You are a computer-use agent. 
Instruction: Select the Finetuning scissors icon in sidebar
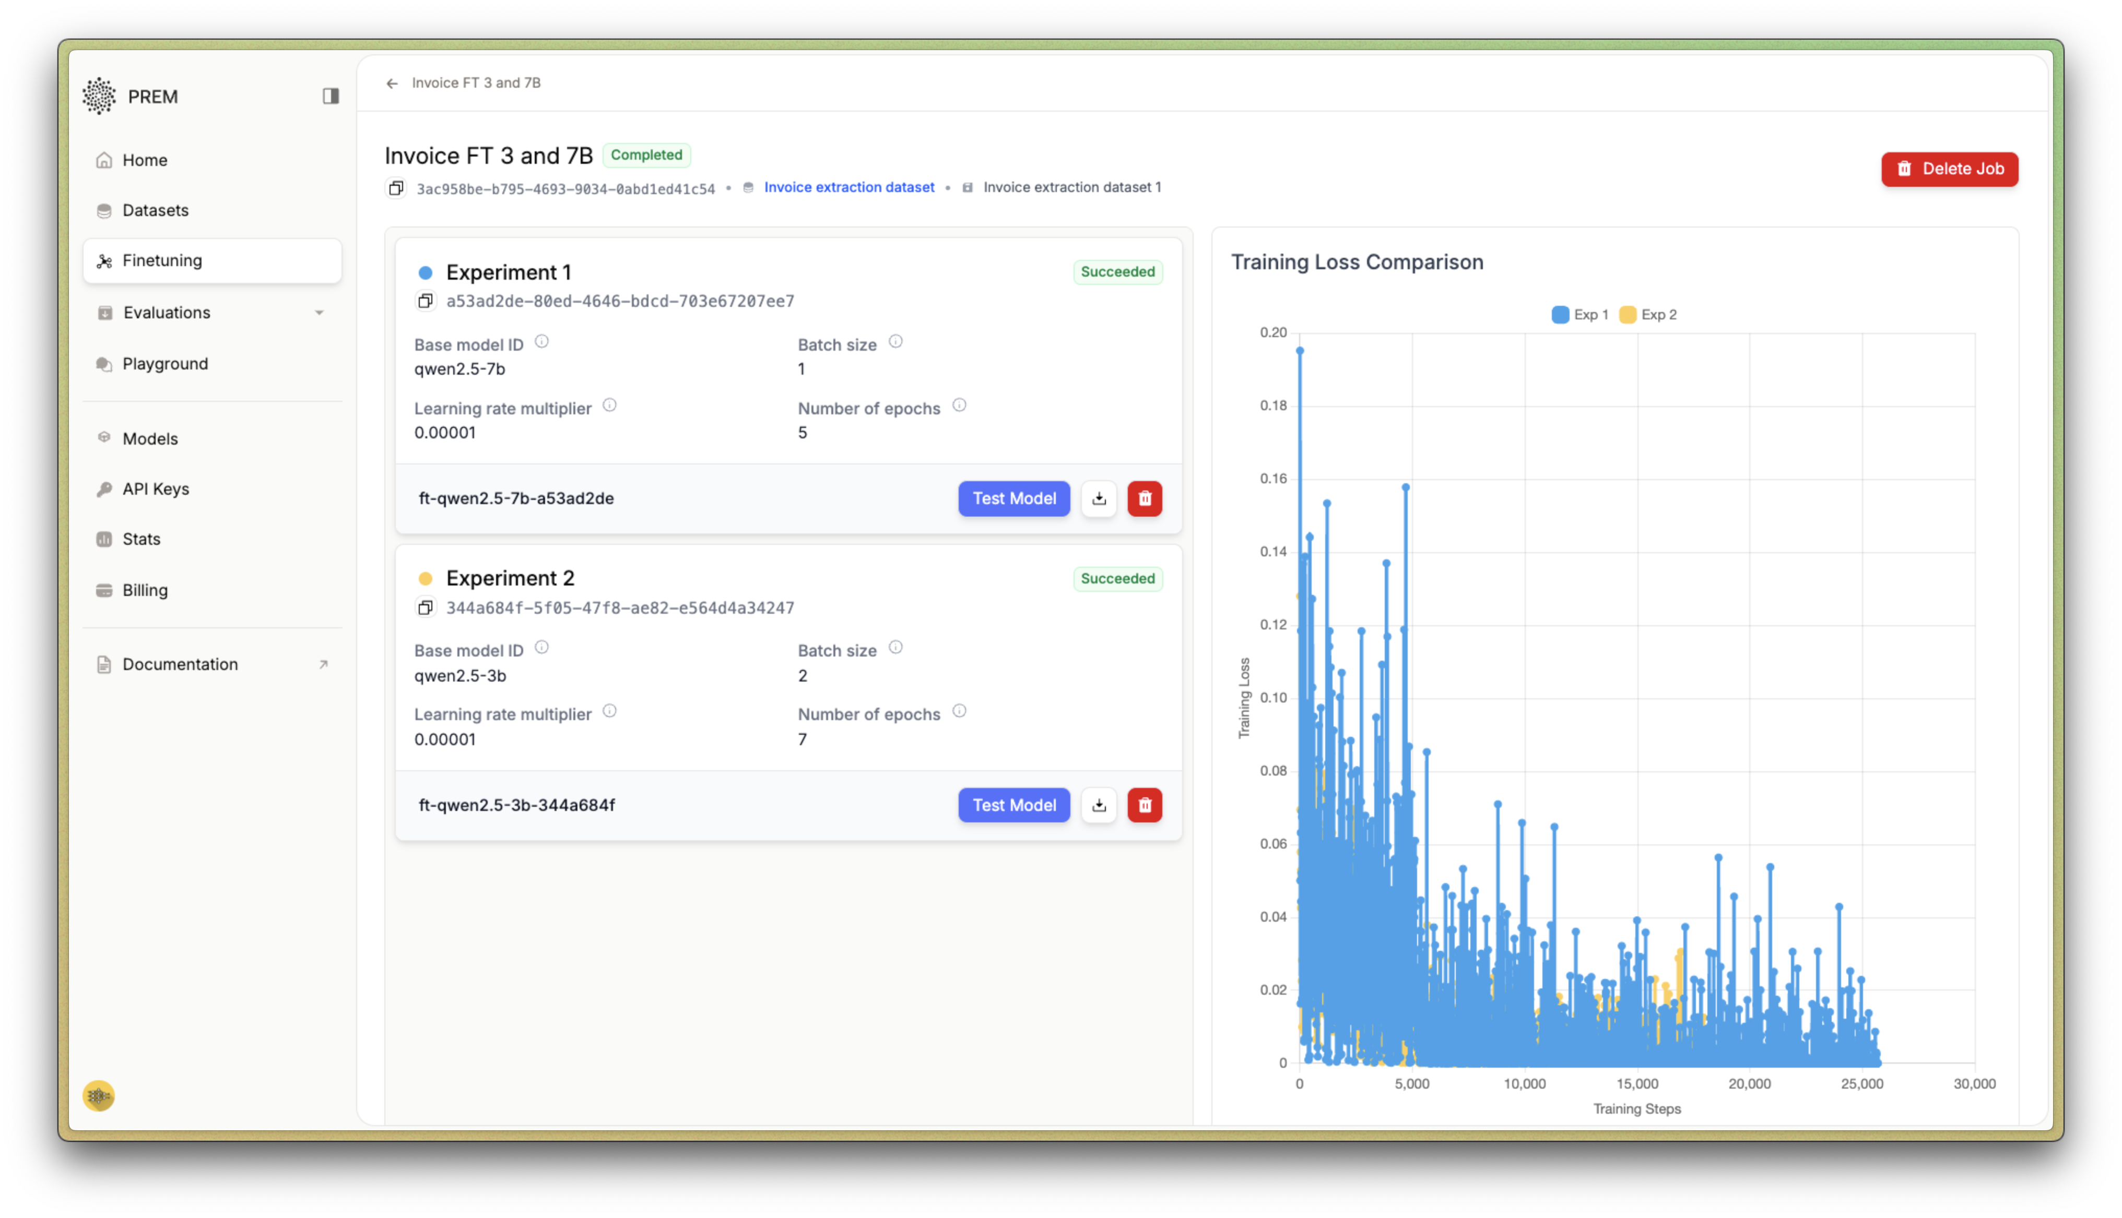[104, 260]
